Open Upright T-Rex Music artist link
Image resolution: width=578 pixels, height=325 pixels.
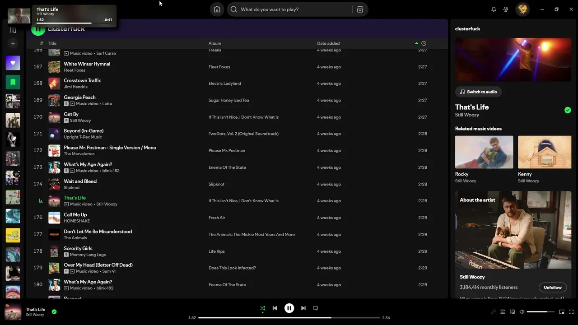point(83,137)
